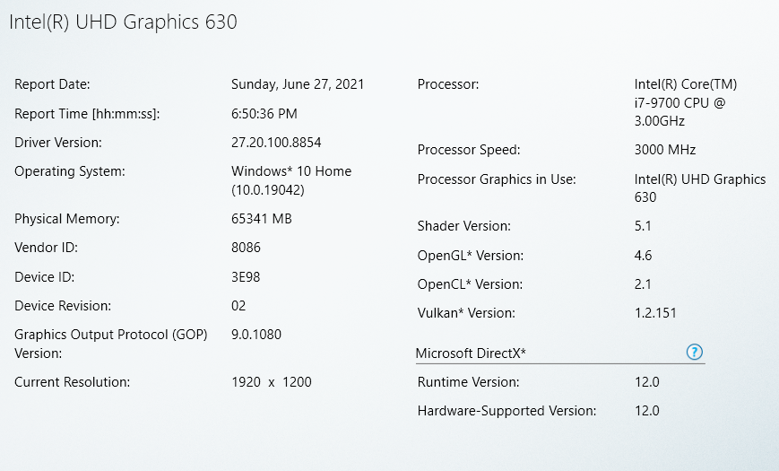
Task: Select the Processor Speed value 3000 MHz
Action: 665,150
